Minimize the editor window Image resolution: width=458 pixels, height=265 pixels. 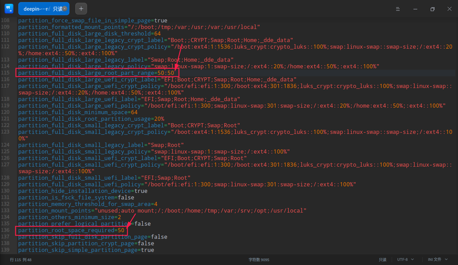415,9
